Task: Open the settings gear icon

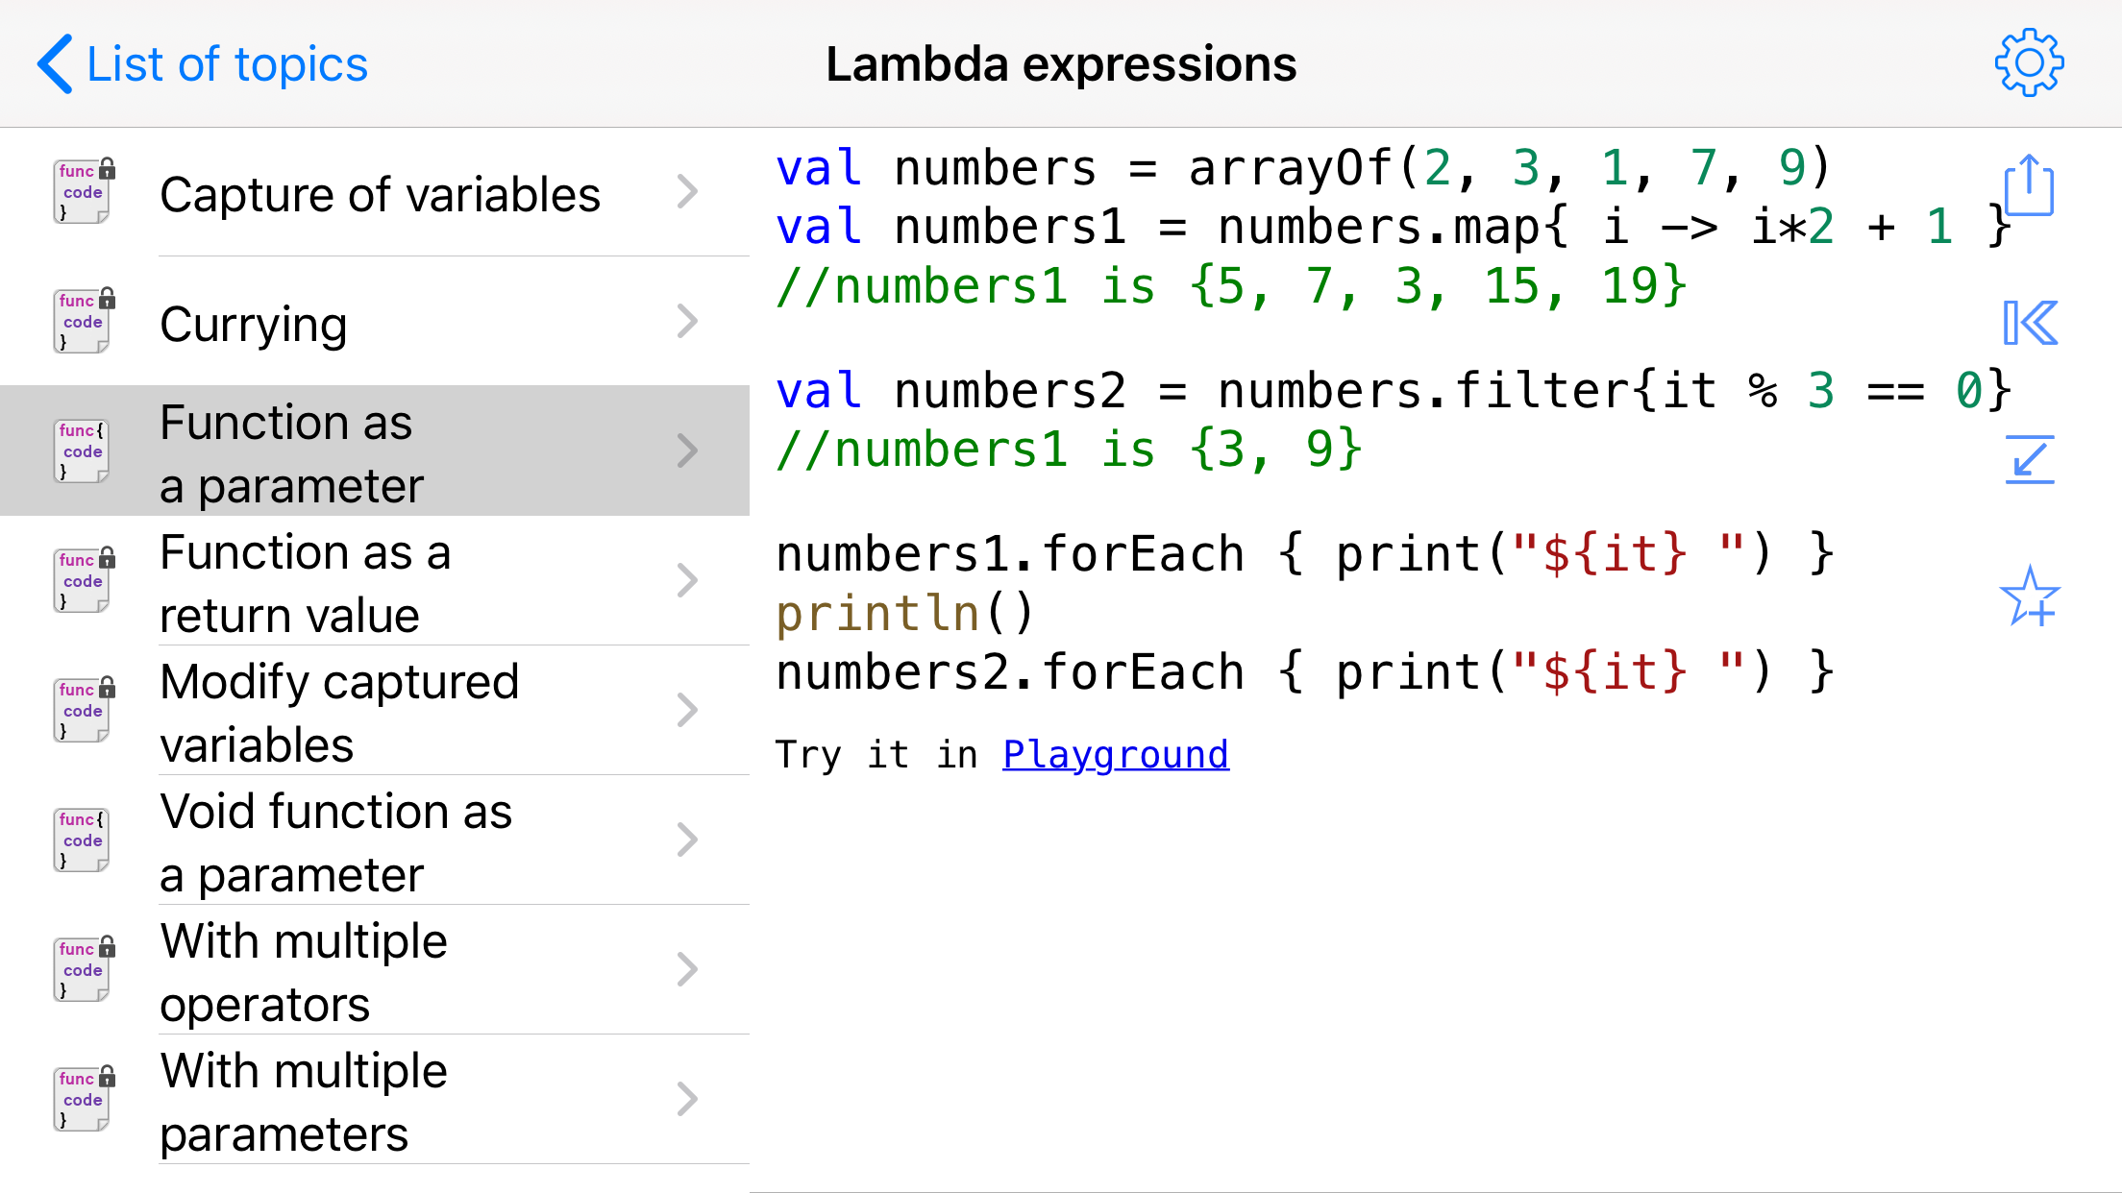Action: [2029, 63]
